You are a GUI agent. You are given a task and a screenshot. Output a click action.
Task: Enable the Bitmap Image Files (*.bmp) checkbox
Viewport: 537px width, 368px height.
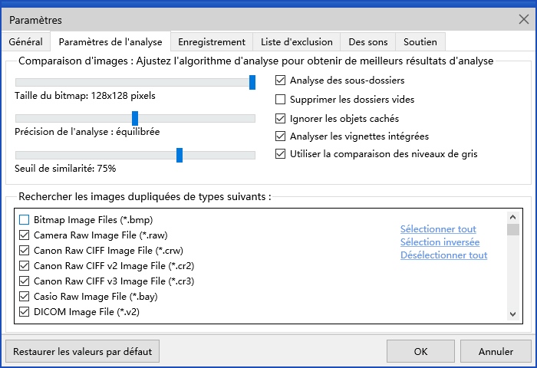[24, 220]
